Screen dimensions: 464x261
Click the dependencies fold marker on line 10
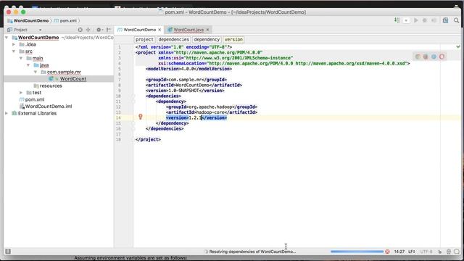click(133, 96)
